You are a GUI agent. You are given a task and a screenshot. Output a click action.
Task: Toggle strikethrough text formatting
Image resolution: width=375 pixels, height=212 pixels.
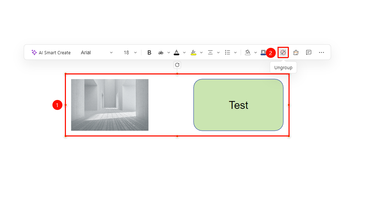[161, 52]
